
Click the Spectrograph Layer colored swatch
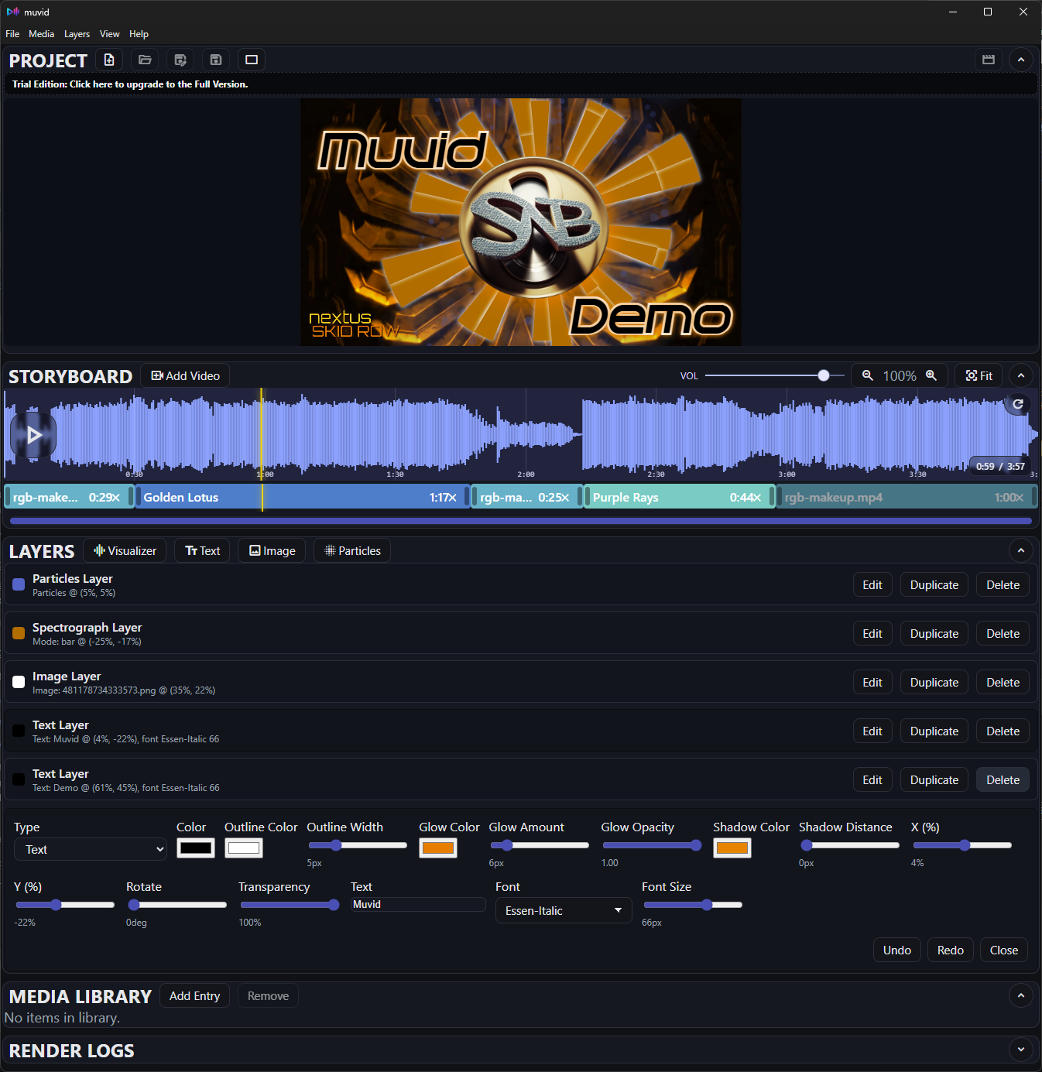[x=18, y=633]
